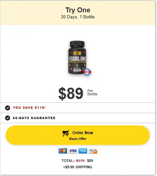This screenshot has height=176, width=157.
Task: Click the Vigorlong bottle product image
Action: [77, 58]
